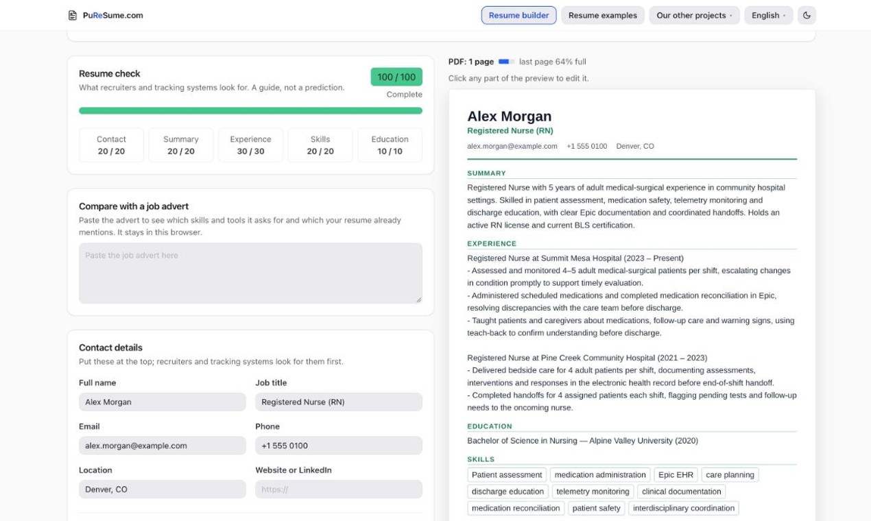Click the green resume check progress bar
The height and width of the screenshot is (521, 871).
(x=250, y=110)
